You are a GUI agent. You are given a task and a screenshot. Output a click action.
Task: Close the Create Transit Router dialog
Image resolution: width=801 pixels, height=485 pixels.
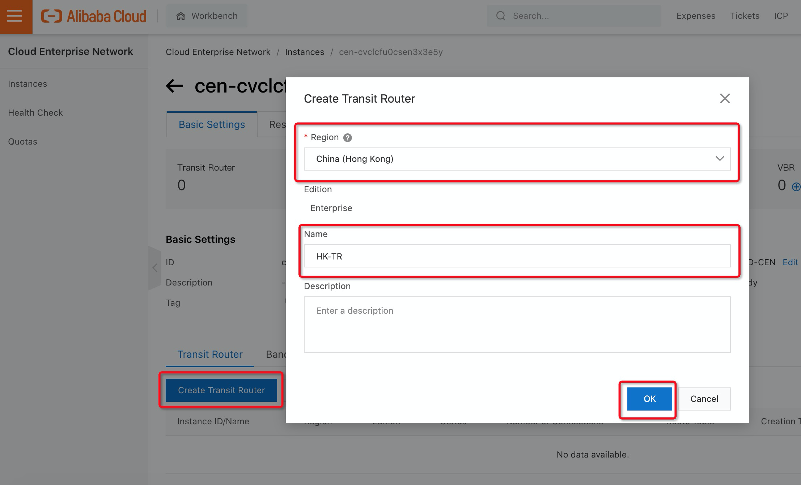(725, 98)
